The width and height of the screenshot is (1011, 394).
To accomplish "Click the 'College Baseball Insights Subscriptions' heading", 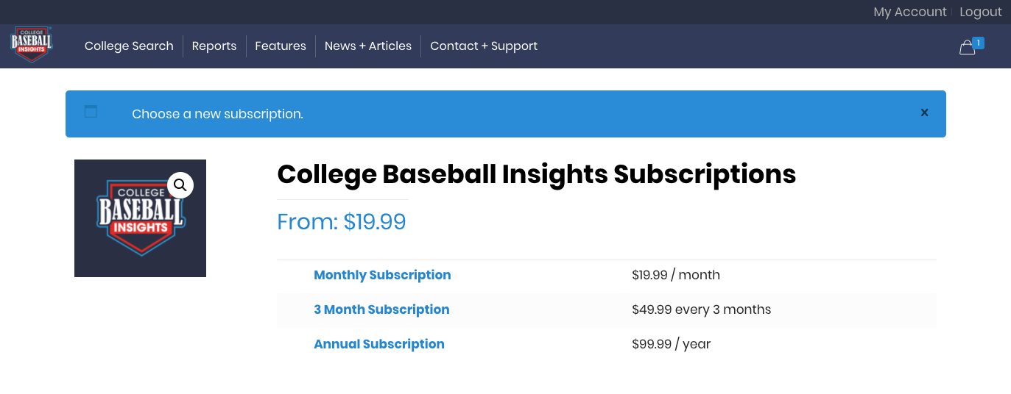I will point(536,174).
